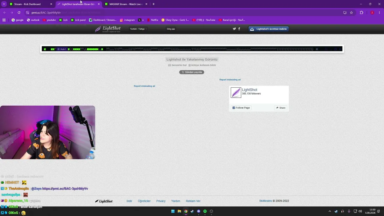Open Discord from the taskbar
Image resolution: width=384 pixels, height=216 pixels.
coord(199,211)
